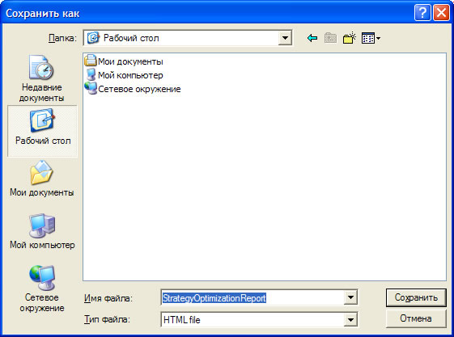
Task: Open the view menu icon
Action: [x=371, y=38]
